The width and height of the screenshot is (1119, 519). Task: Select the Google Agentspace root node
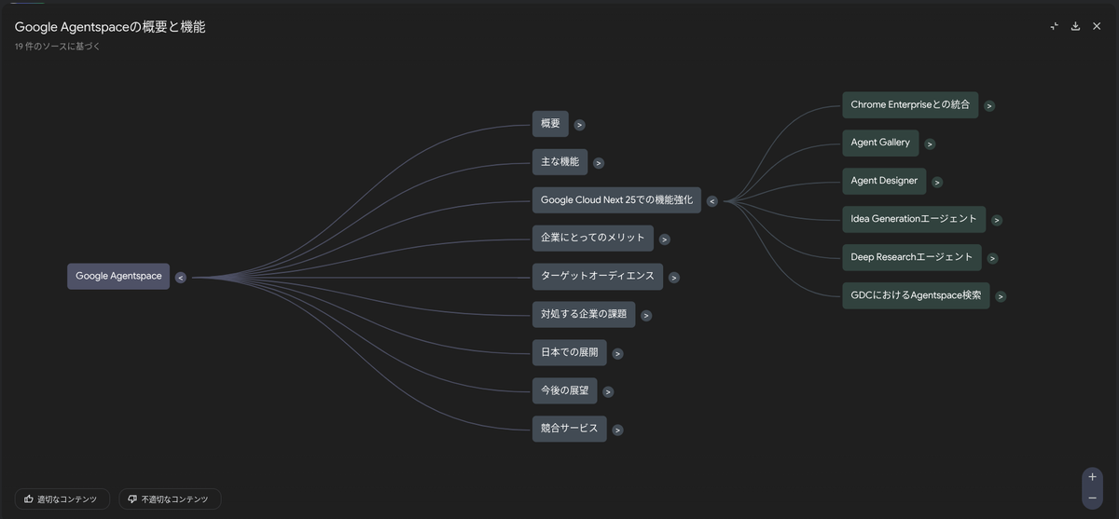(118, 276)
